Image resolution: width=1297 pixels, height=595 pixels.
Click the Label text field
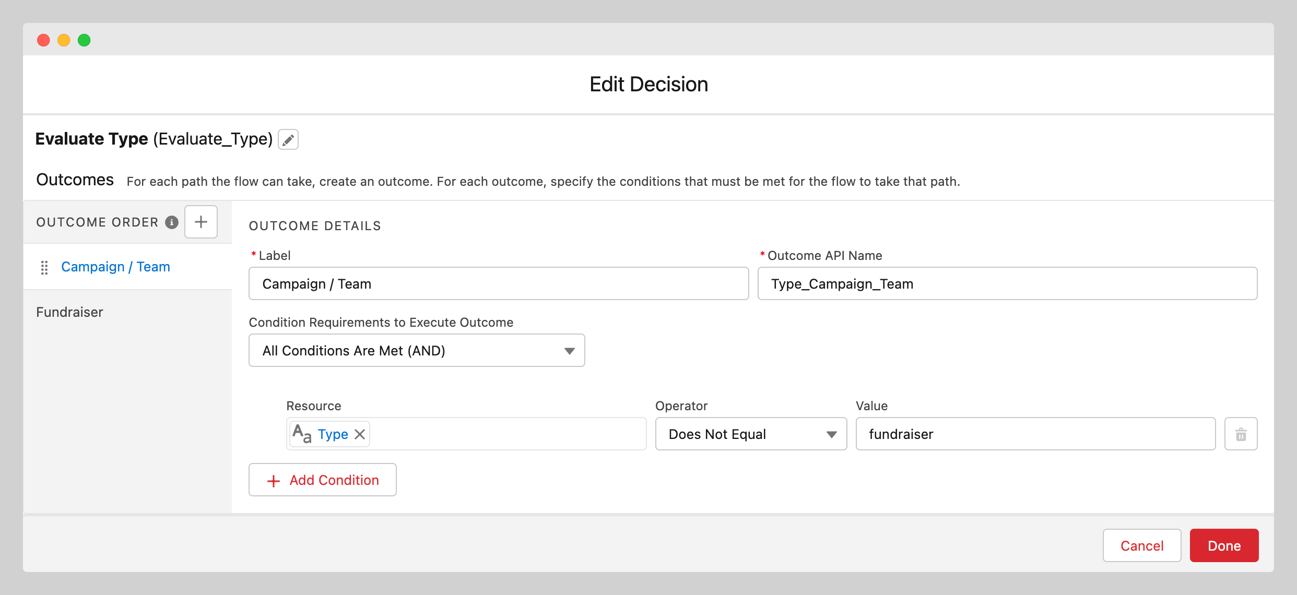[499, 284]
